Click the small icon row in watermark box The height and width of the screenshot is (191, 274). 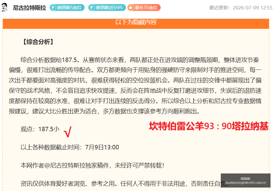point(246,178)
